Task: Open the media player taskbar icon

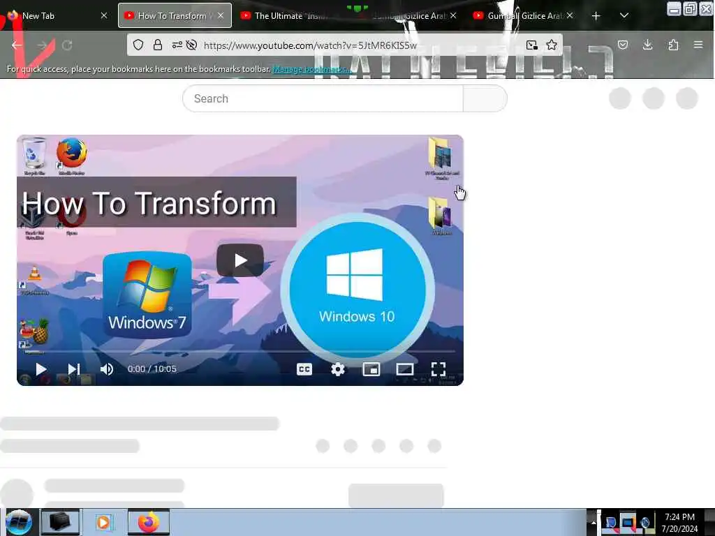Action: pos(104,522)
